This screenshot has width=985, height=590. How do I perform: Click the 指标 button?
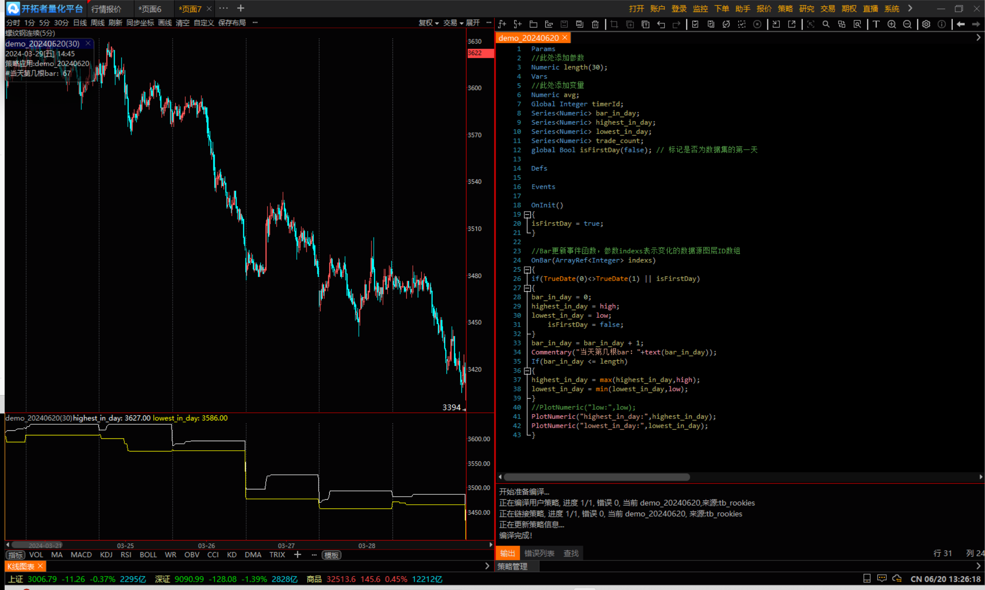tap(15, 555)
